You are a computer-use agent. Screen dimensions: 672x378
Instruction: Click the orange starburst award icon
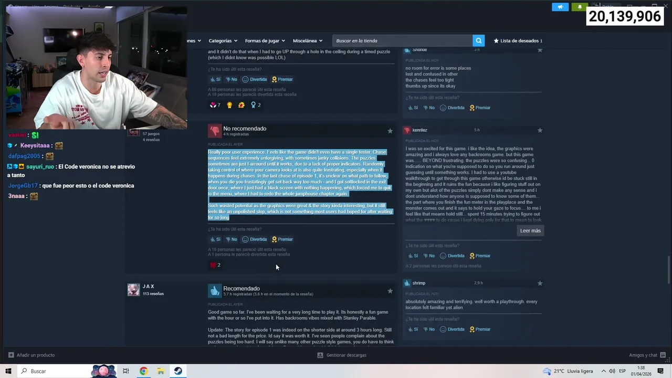(x=241, y=105)
